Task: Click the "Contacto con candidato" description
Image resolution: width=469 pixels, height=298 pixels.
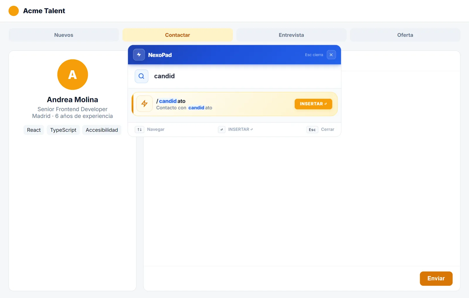Action: point(184,108)
